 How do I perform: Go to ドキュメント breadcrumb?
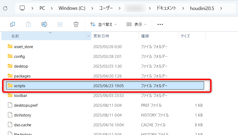[166, 8]
